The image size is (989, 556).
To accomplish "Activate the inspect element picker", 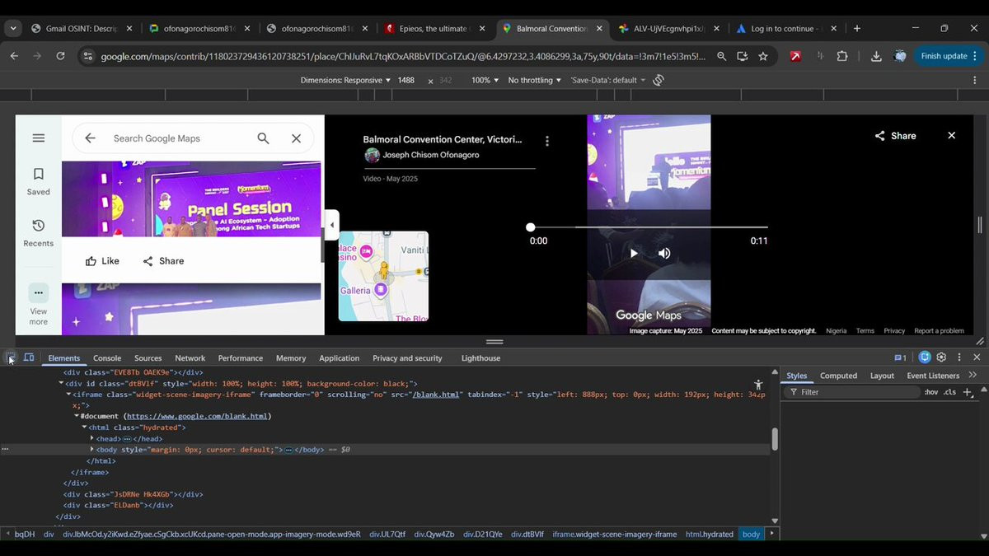I will coord(12,357).
